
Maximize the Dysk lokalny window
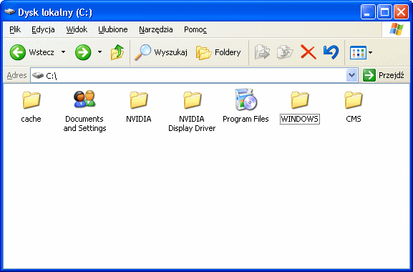(x=384, y=12)
